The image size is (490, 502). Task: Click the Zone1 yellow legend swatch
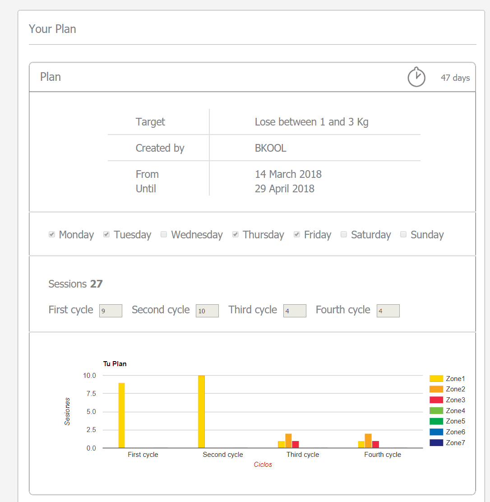(436, 379)
